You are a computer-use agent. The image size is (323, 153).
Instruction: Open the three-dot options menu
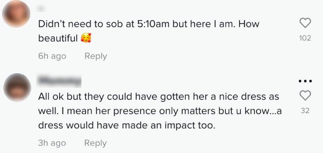point(305,81)
